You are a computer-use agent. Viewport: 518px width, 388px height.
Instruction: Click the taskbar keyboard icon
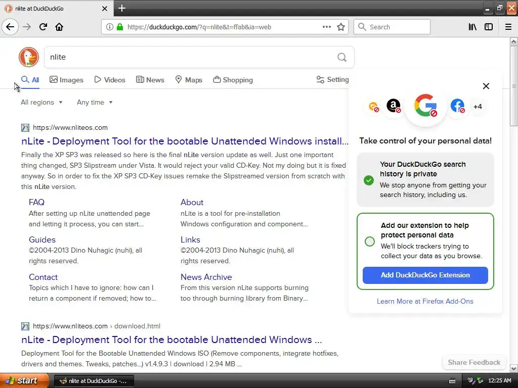click(452, 381)
